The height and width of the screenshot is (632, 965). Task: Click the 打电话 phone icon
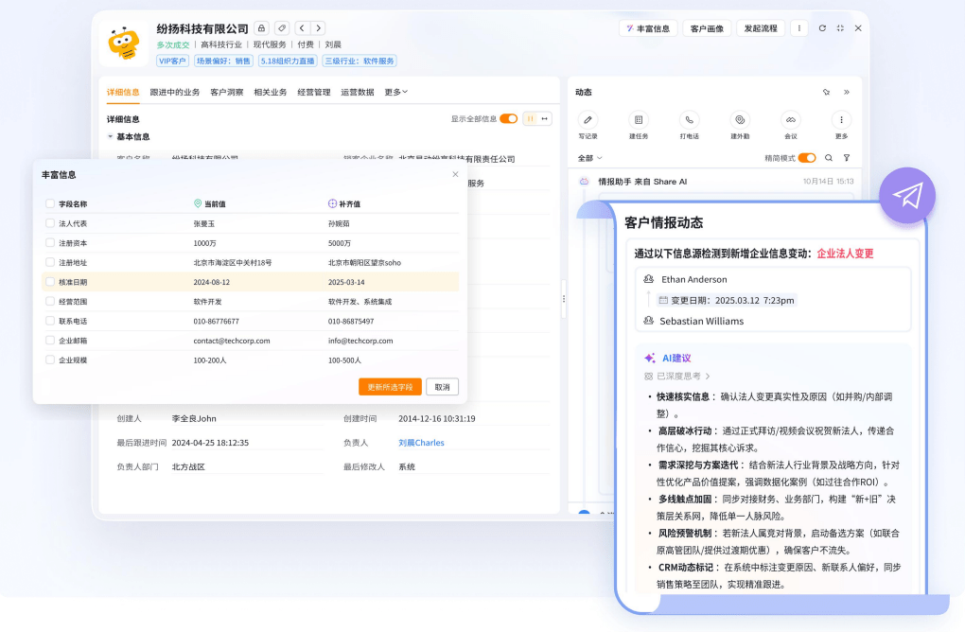coord(689,120)
